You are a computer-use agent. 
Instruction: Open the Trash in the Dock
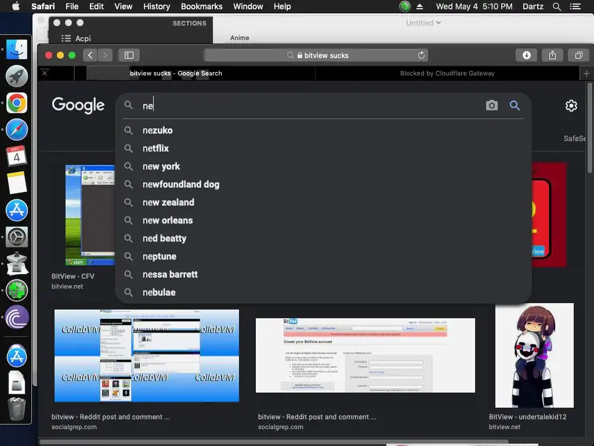[x=17, y=409]
